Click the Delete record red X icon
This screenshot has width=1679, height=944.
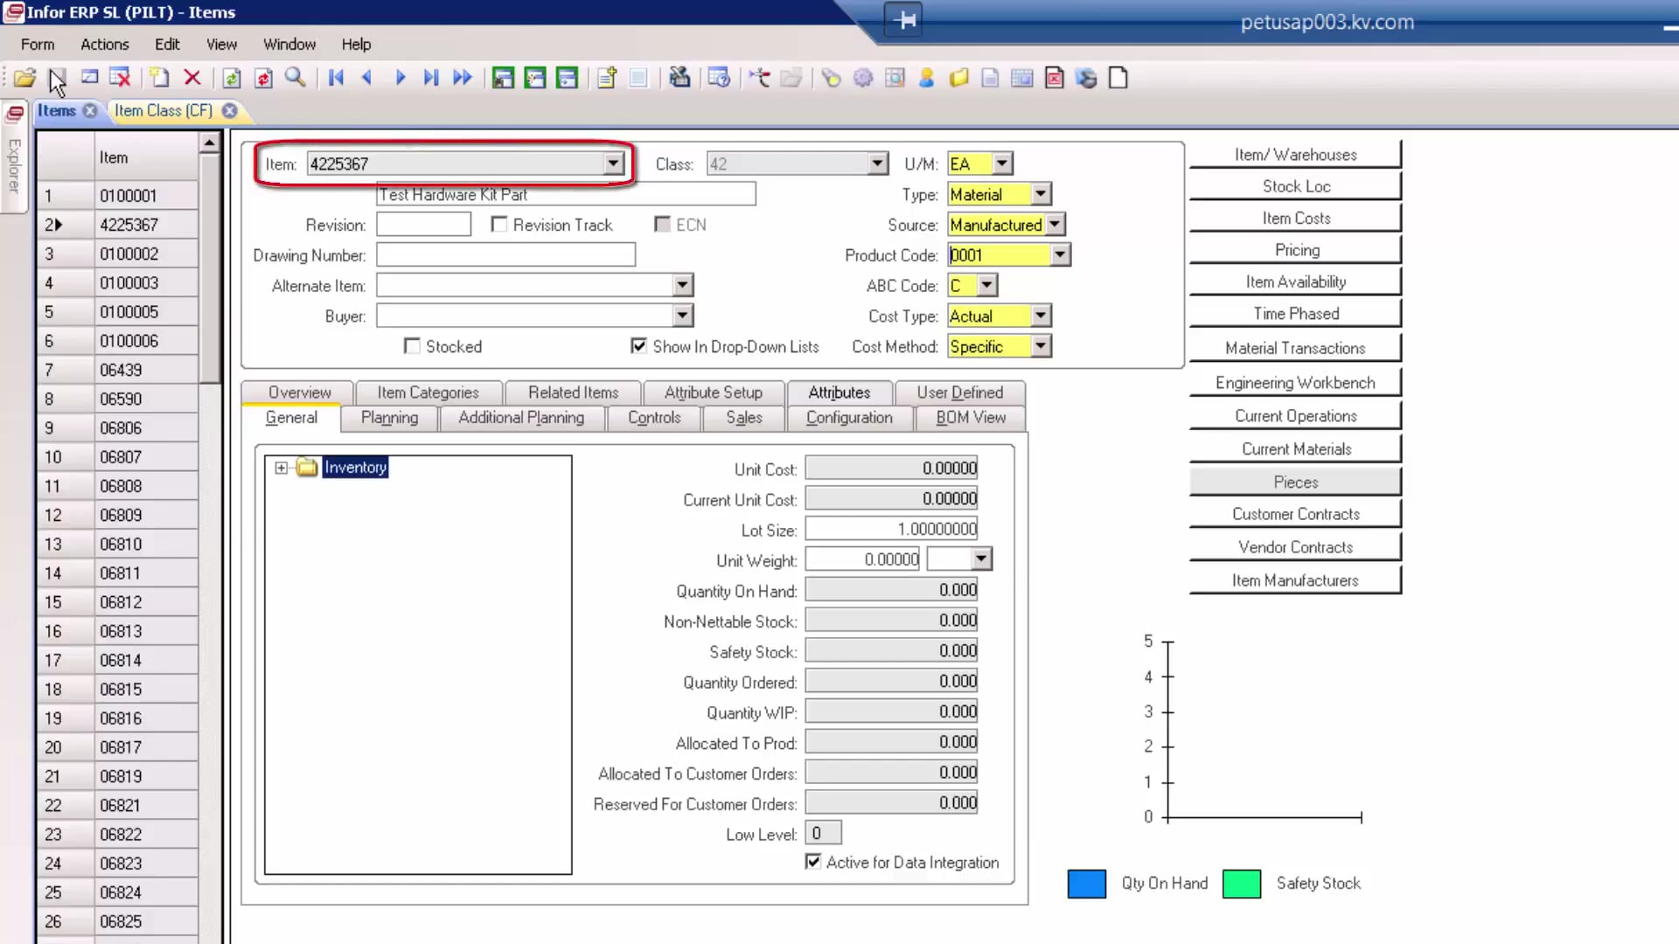tap(192, 78)
